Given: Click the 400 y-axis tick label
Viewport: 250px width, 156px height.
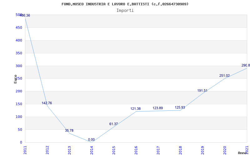Looking at the screenshot, I should 19,41.
